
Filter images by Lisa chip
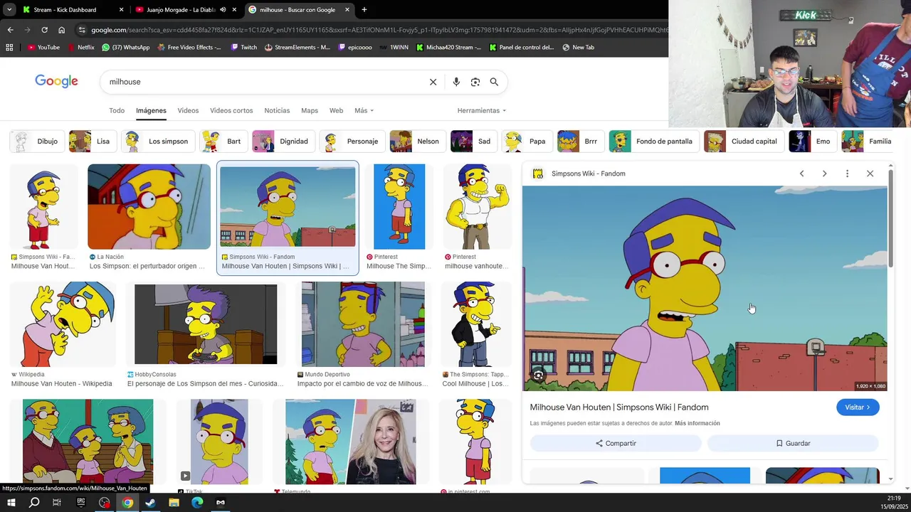[93, 142]
